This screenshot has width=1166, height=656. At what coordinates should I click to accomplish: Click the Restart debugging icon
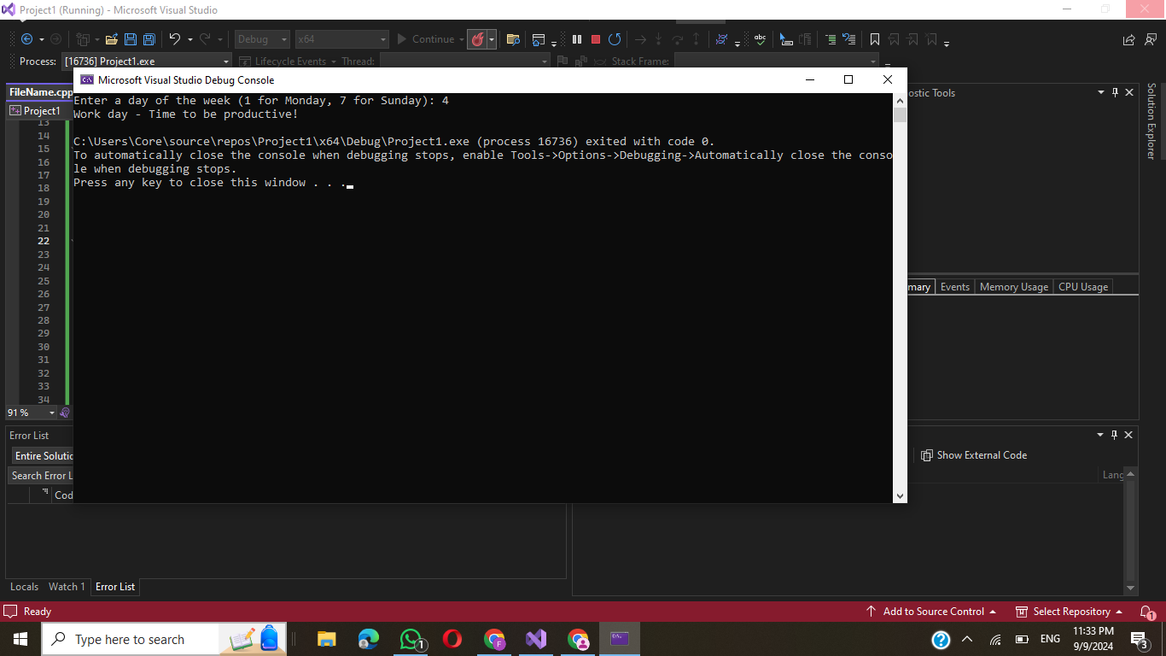coord(615,39)
